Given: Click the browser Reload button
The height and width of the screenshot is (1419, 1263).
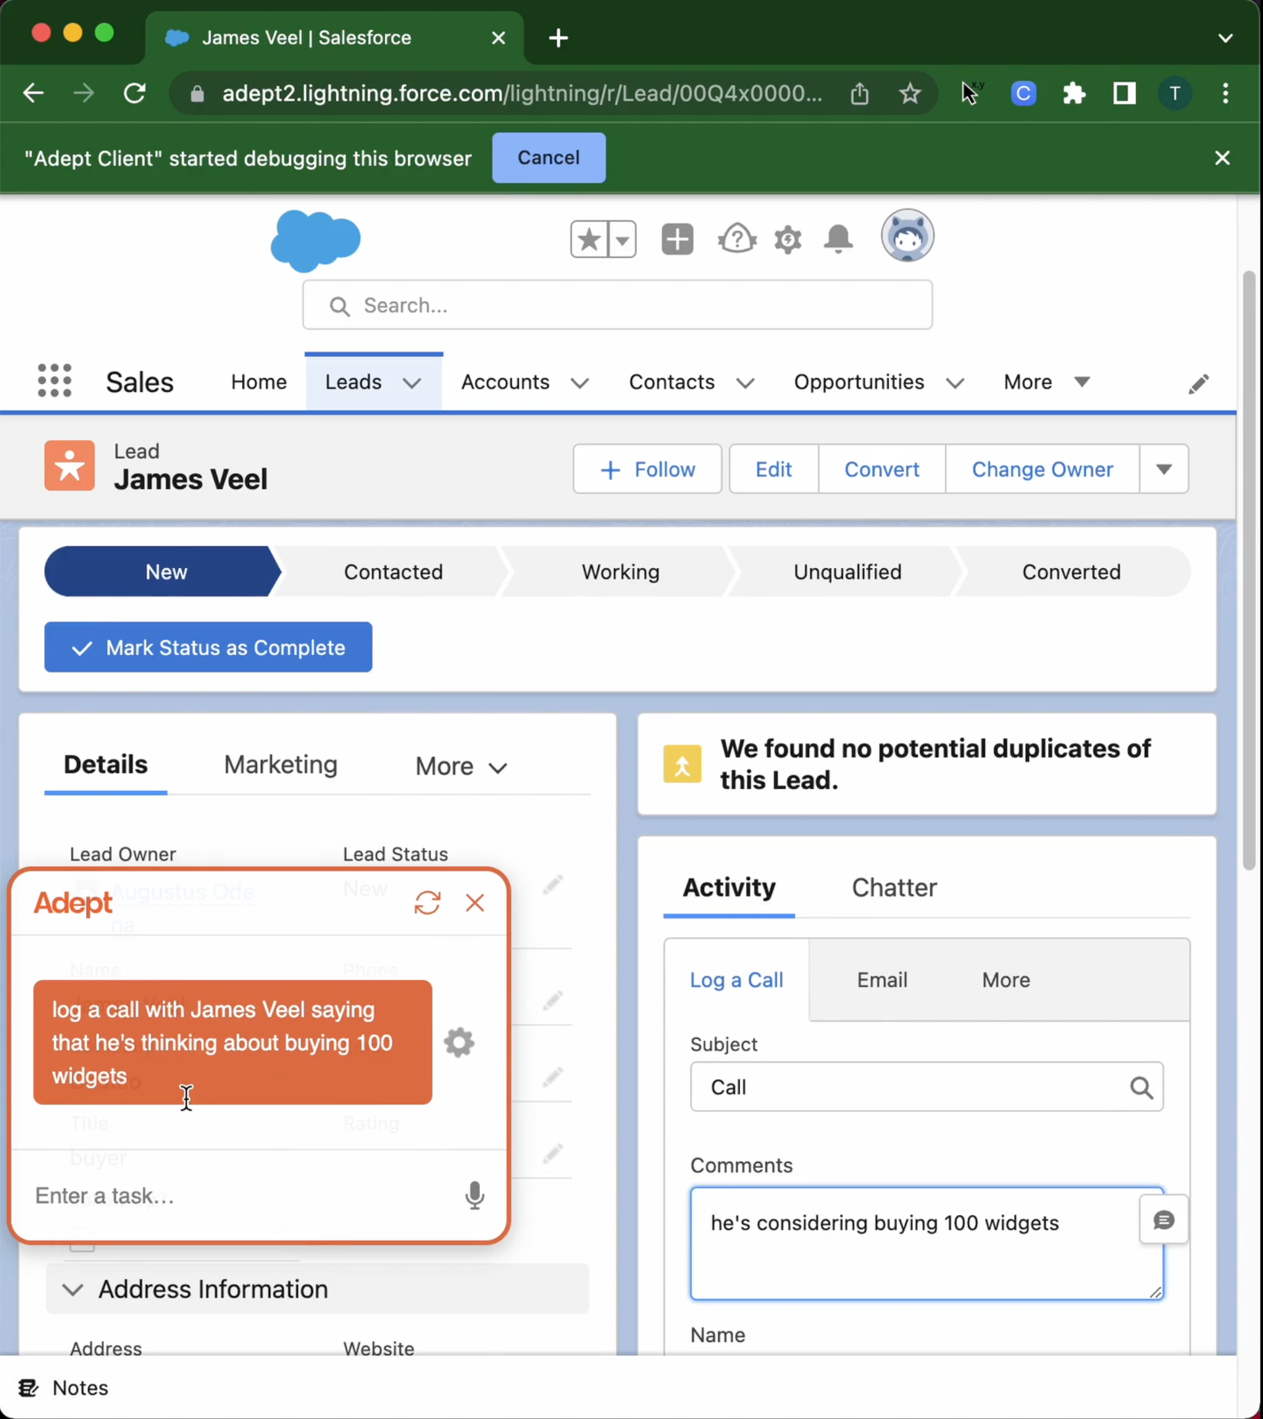Looking at the screenshot, I should [x=135, y=93].
